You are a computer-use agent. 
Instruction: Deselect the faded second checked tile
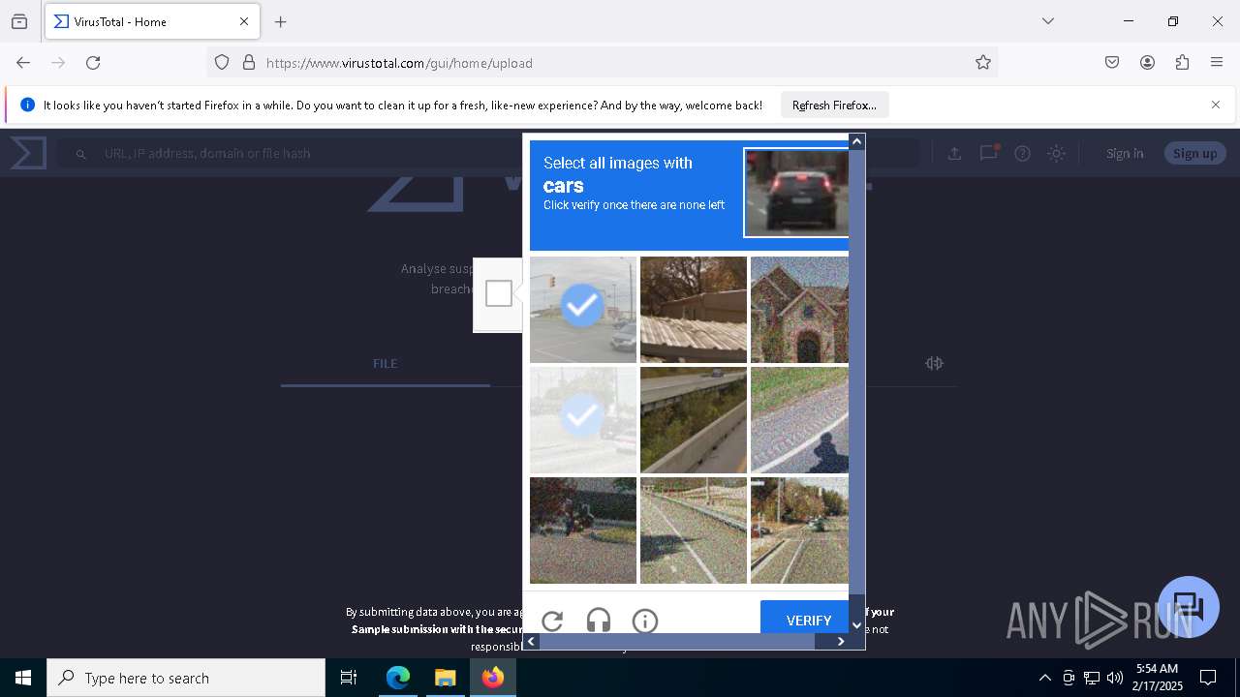[x=583, y=420]
